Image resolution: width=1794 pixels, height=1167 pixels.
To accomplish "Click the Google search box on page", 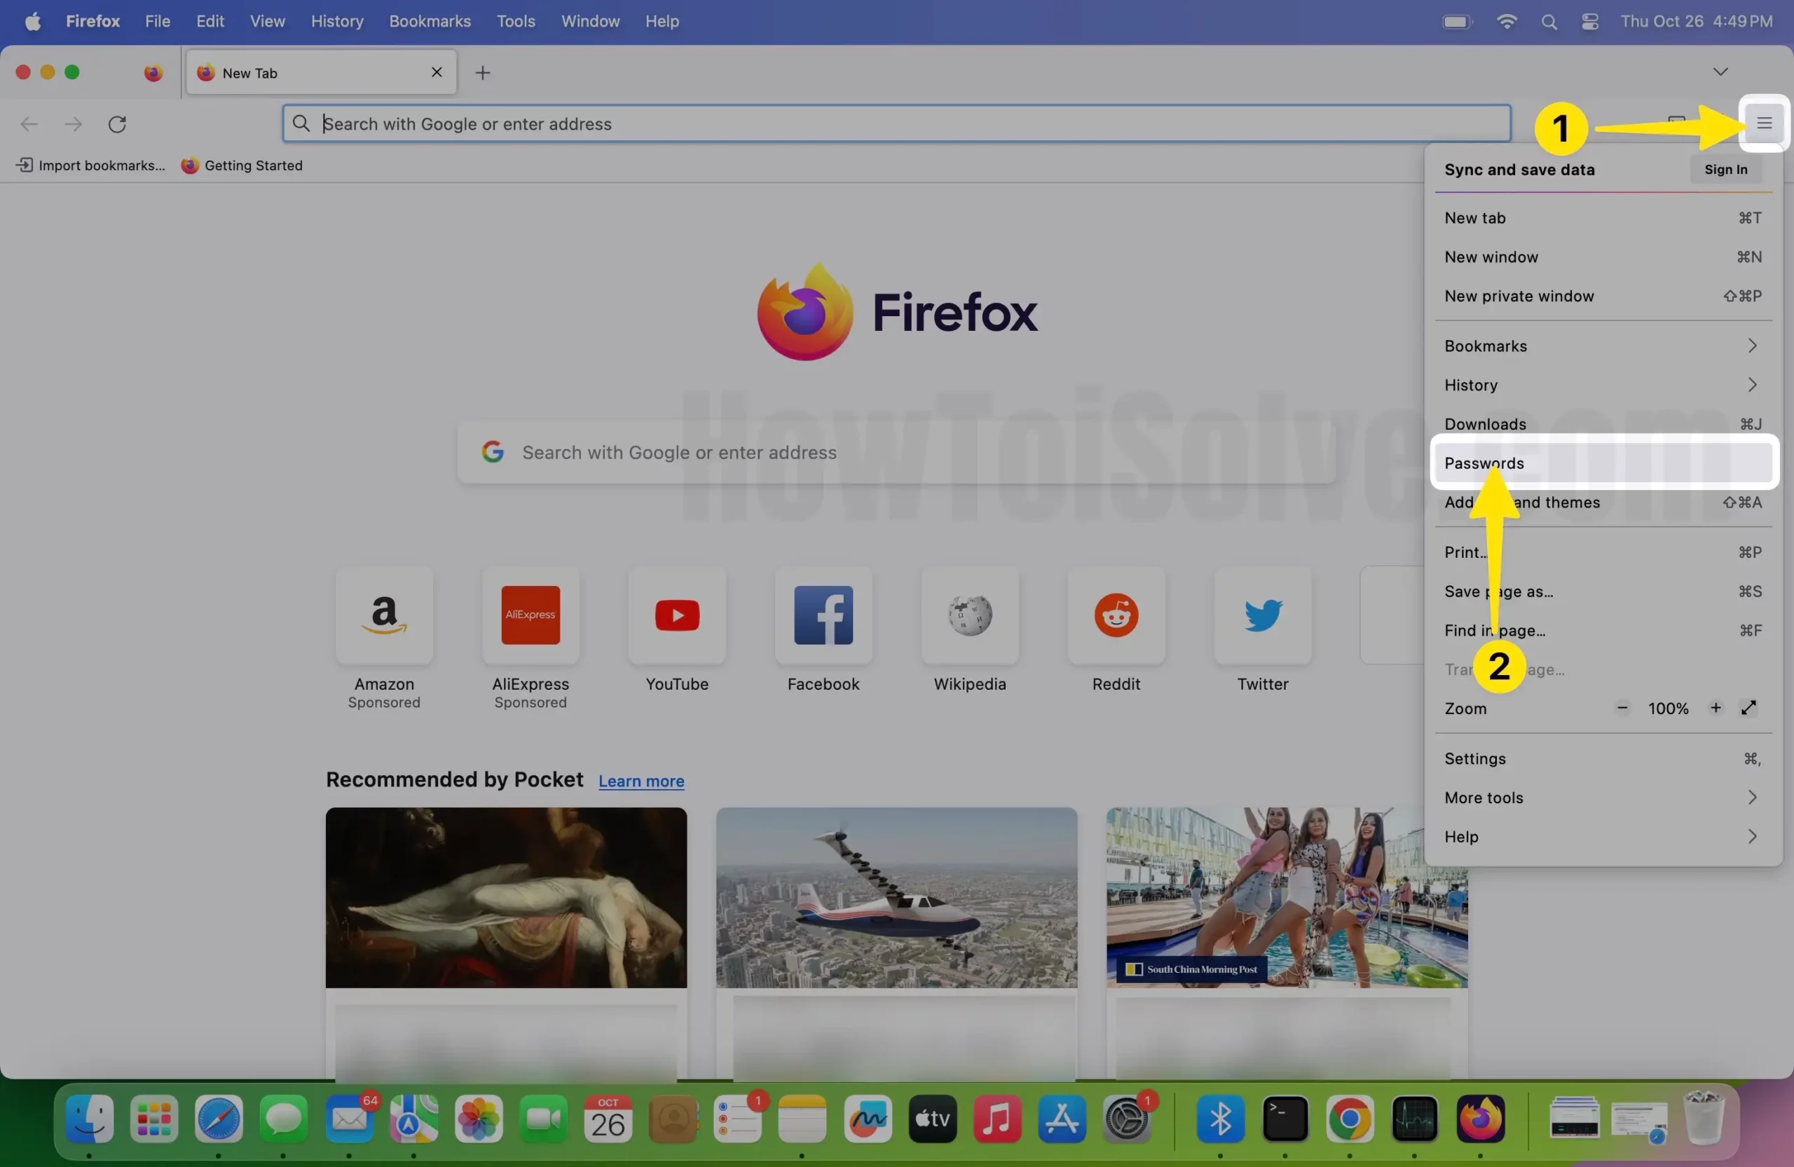I will click(x=896, y=452).
